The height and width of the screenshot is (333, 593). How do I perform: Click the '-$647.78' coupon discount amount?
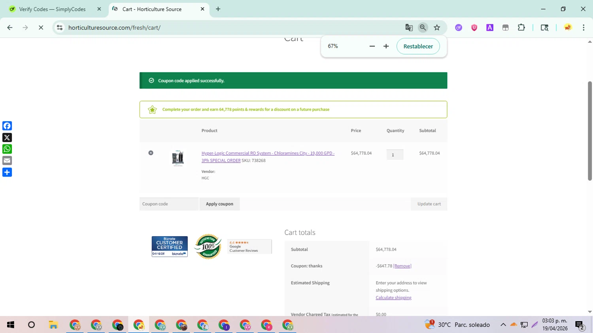click(384, 266)
